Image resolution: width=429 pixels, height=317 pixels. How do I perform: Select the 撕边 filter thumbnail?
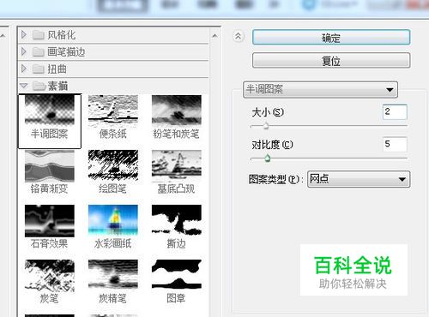(177, 221)
